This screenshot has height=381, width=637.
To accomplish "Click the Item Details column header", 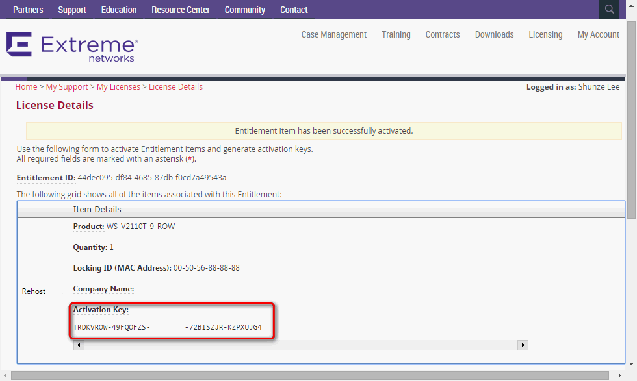I will (97, 210).
